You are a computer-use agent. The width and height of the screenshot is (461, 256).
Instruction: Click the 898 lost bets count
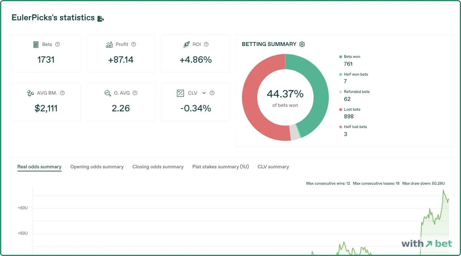349,116
